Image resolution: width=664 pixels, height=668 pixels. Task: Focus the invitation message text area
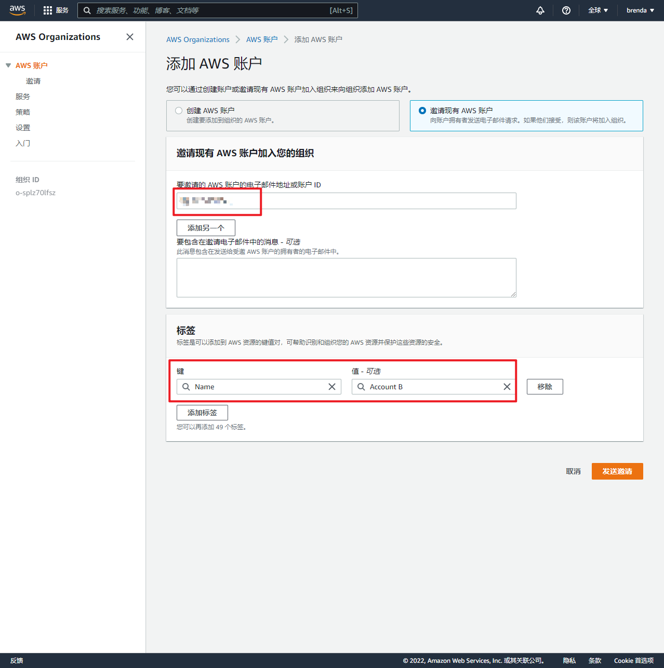347,278
